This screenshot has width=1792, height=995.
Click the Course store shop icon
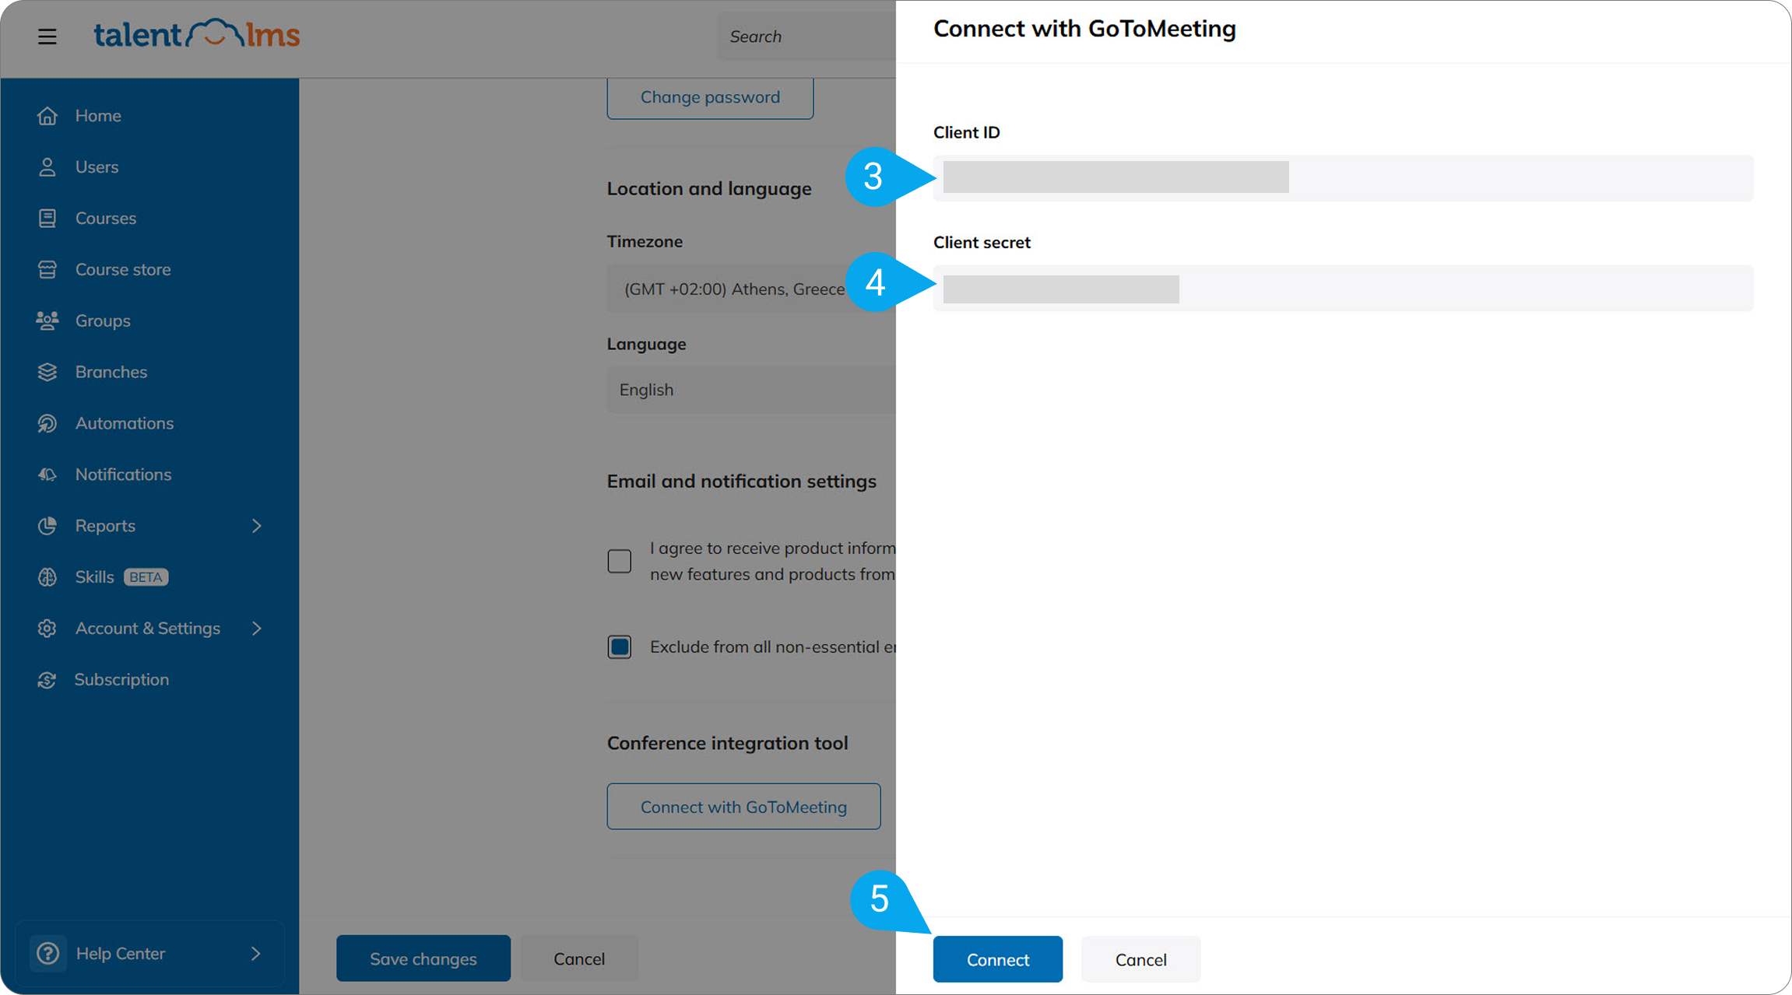tap(47, 270)
